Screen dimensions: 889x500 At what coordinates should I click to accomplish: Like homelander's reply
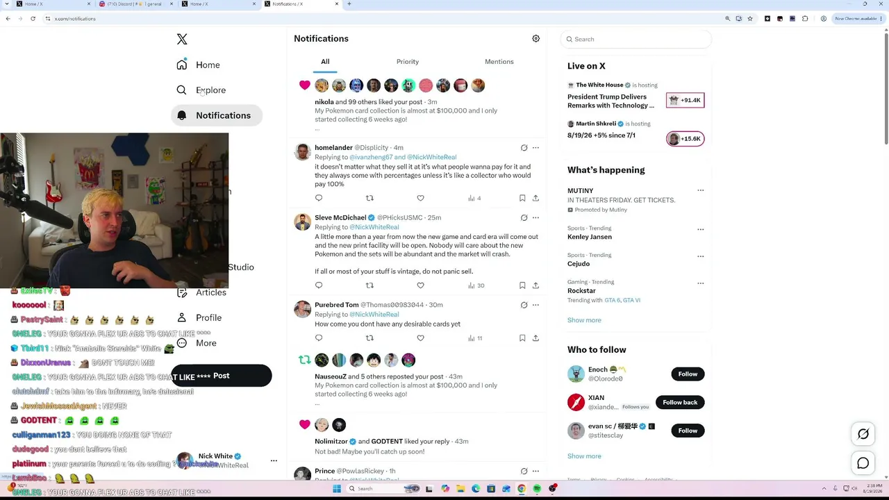[x=420, y=199]
